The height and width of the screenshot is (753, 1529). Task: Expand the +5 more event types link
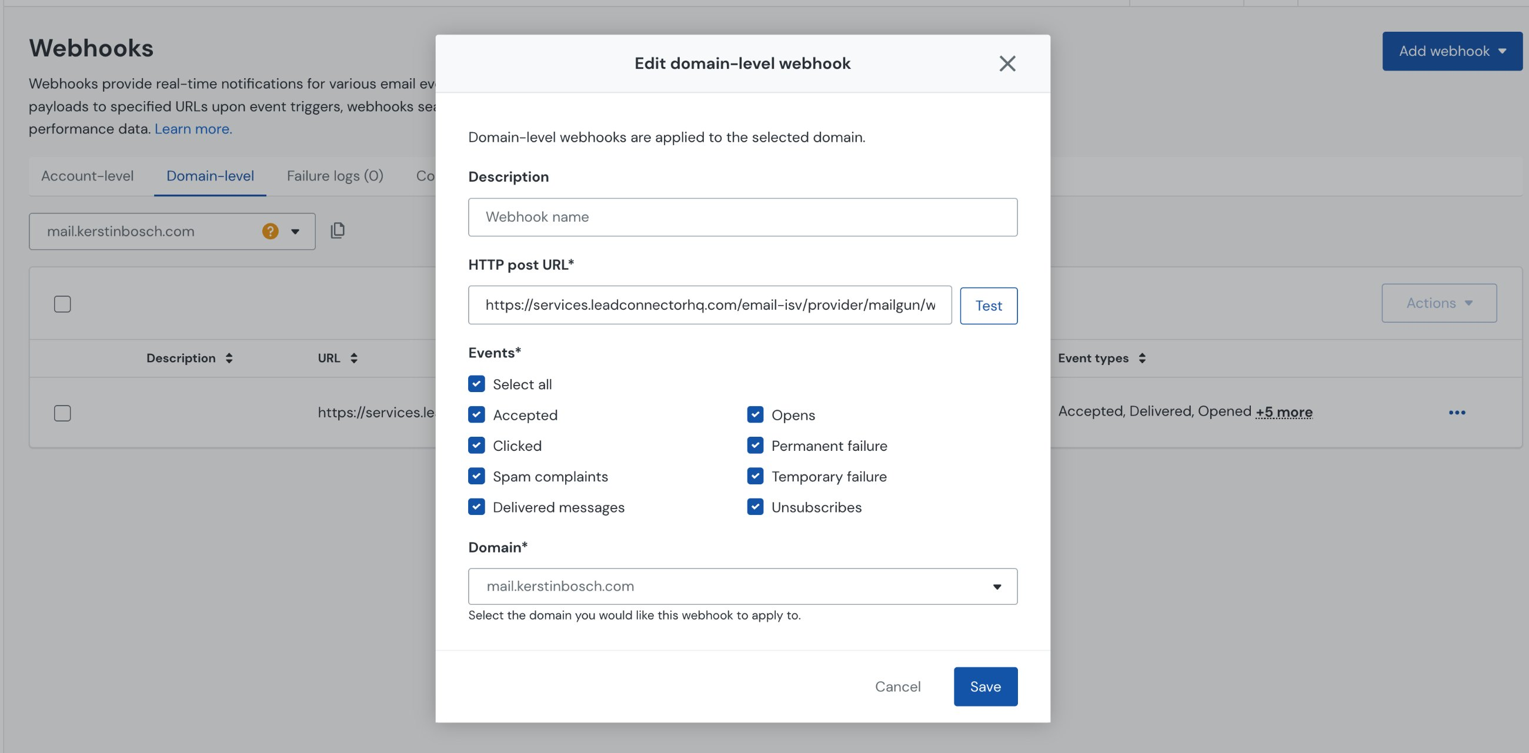(x=1284, y=412)
